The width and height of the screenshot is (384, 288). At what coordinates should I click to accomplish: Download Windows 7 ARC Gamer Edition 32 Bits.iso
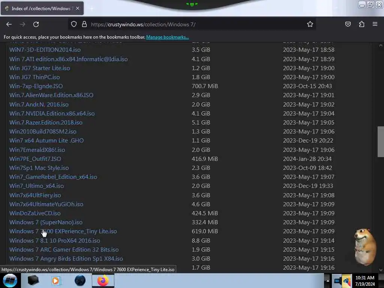(x=64, y=249)
